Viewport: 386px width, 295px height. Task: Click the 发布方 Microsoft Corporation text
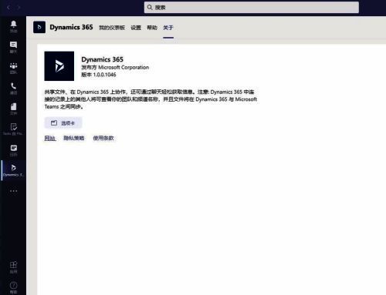pos(115,67)
